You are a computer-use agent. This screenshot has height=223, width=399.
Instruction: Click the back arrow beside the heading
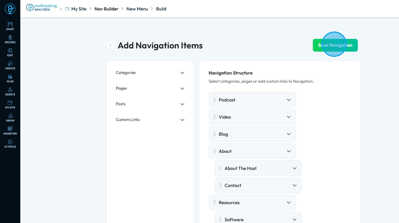pos(110,45)
